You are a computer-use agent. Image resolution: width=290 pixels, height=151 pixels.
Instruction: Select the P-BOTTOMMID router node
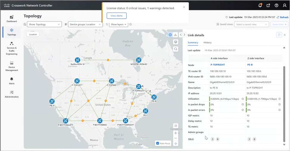point(100,121)
